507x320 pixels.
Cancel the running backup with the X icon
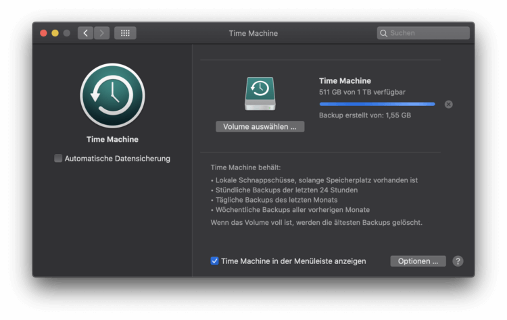point(449,104)
